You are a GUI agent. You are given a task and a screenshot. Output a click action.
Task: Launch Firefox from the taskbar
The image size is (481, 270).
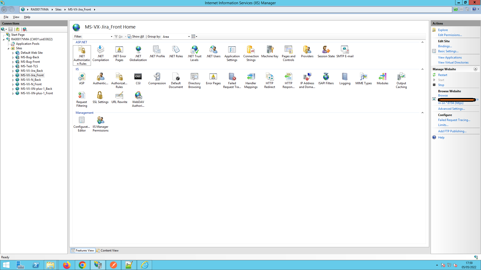pyautogui.click(x=67, y=265)
